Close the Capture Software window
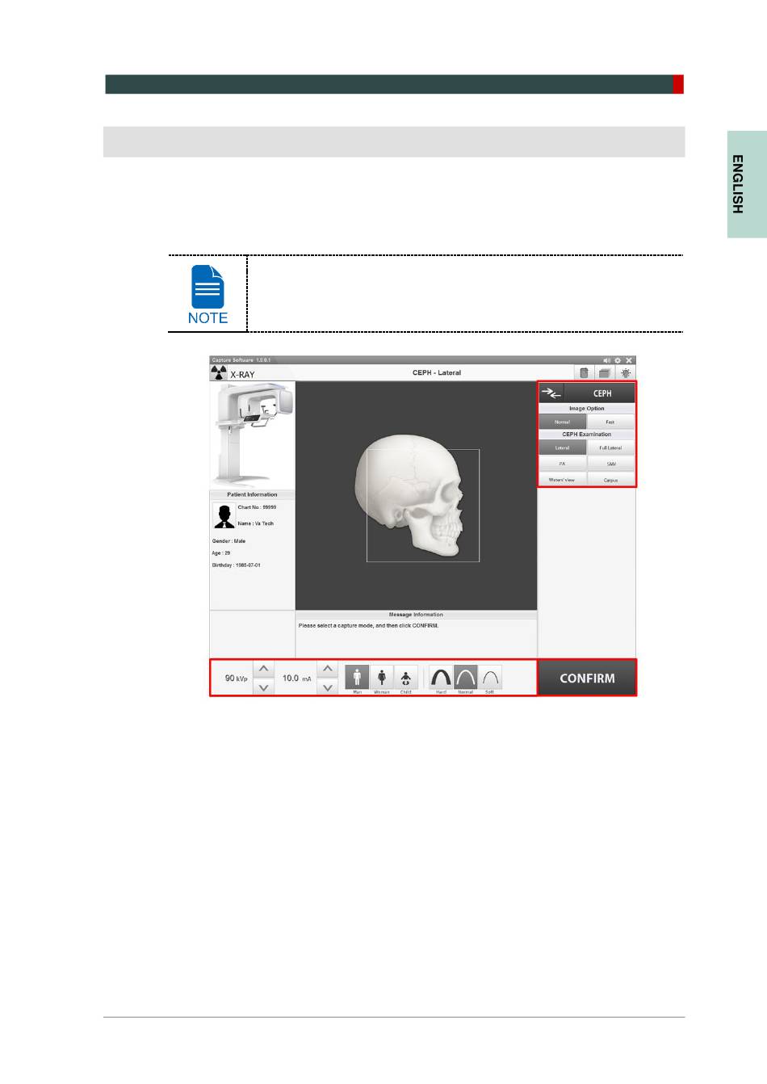 click(x=629, y=360)
